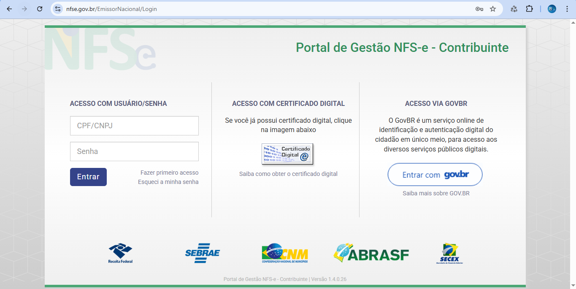Reload the page with the refresh icon

click(x=40, y=9)
